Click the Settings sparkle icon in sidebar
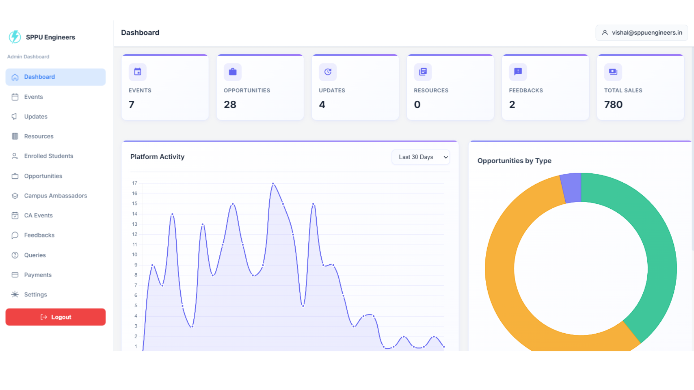Screen dimensions: 694x390 [x=15, y=295]
